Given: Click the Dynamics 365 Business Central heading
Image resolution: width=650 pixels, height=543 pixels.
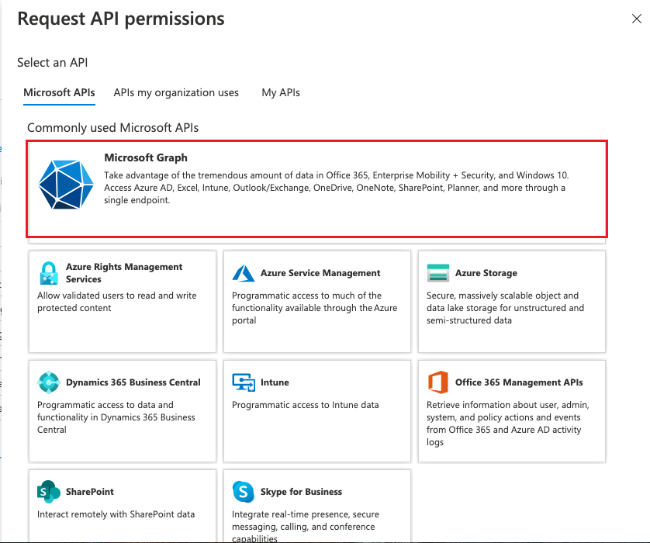Looking at the screenshot, I should (133, 382).
